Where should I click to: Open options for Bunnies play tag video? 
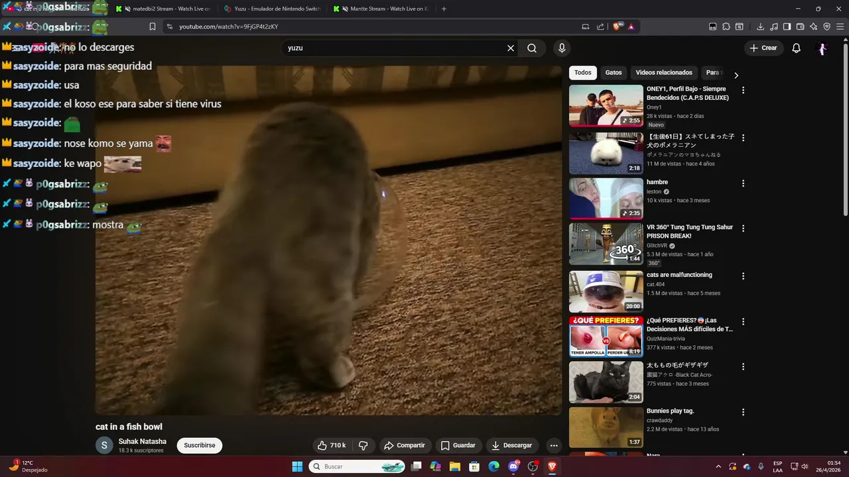(743, 412)
